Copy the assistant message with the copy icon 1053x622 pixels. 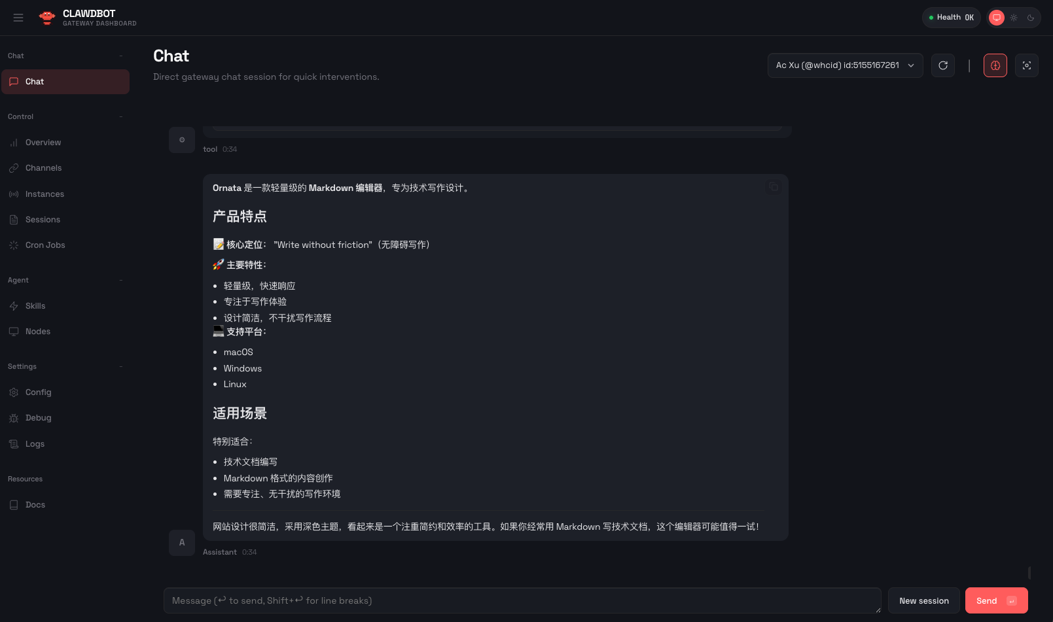pos(774,187)
